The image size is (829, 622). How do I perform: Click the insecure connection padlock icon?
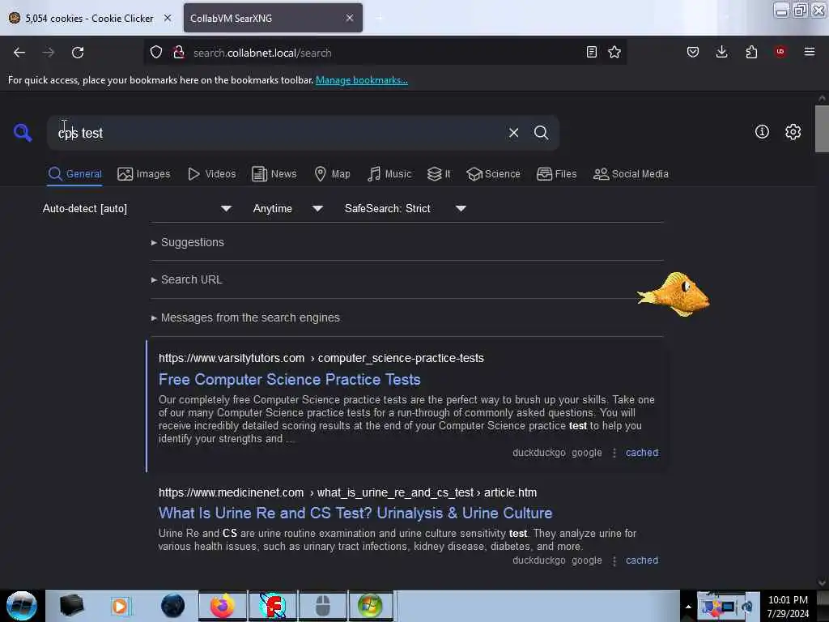(x=179, y=53)
